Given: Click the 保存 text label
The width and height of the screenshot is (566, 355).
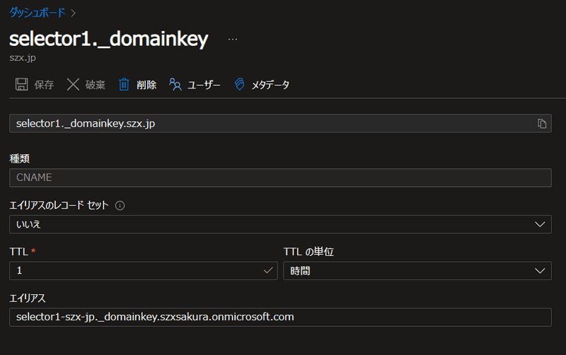Looking at the screenshot, I should (44, 85).
